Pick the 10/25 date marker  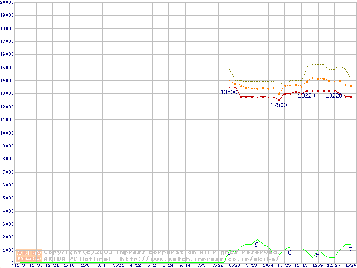(284, 265)
